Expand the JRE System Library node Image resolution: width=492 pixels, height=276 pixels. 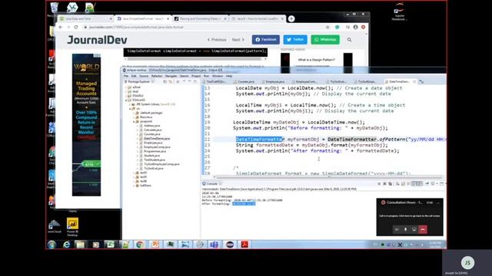coord(130,104)
